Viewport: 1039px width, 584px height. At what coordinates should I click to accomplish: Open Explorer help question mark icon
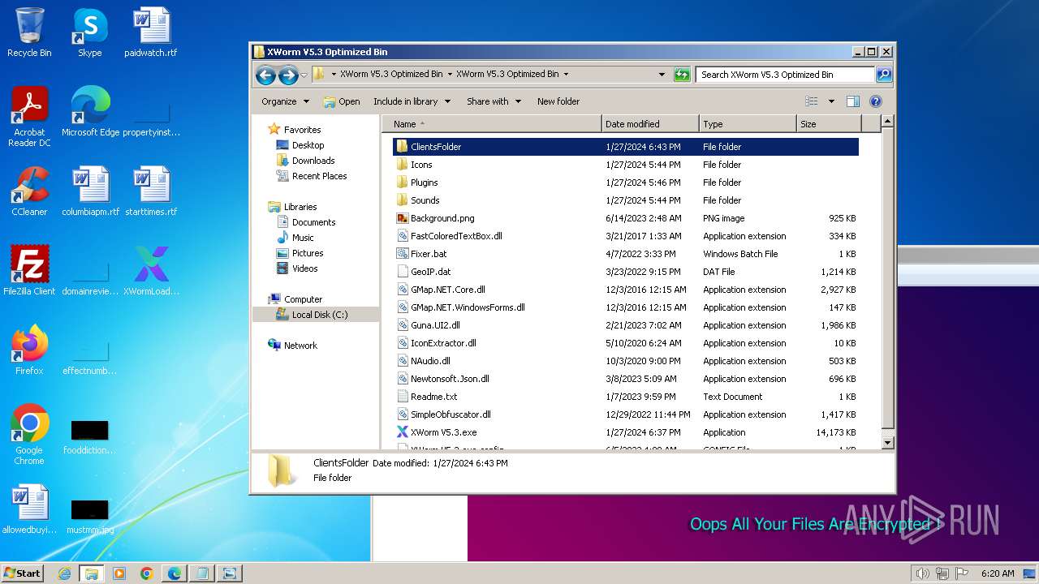876,101
